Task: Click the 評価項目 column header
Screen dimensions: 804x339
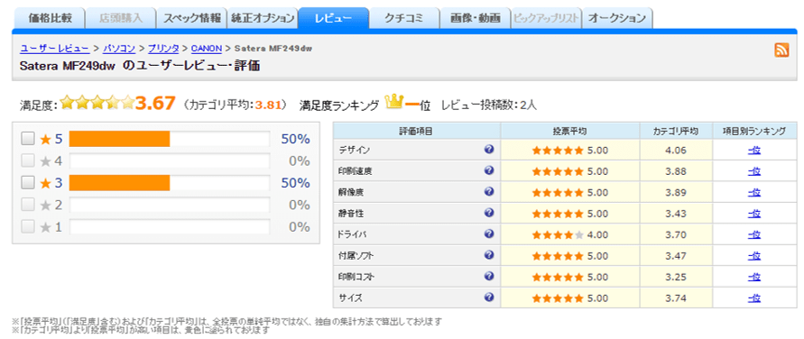Action: click(x=416, y=131)
